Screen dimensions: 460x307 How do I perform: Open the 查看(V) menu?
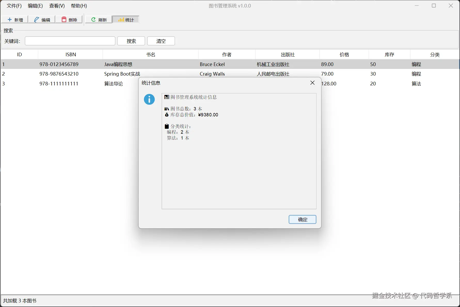(57, 6)
